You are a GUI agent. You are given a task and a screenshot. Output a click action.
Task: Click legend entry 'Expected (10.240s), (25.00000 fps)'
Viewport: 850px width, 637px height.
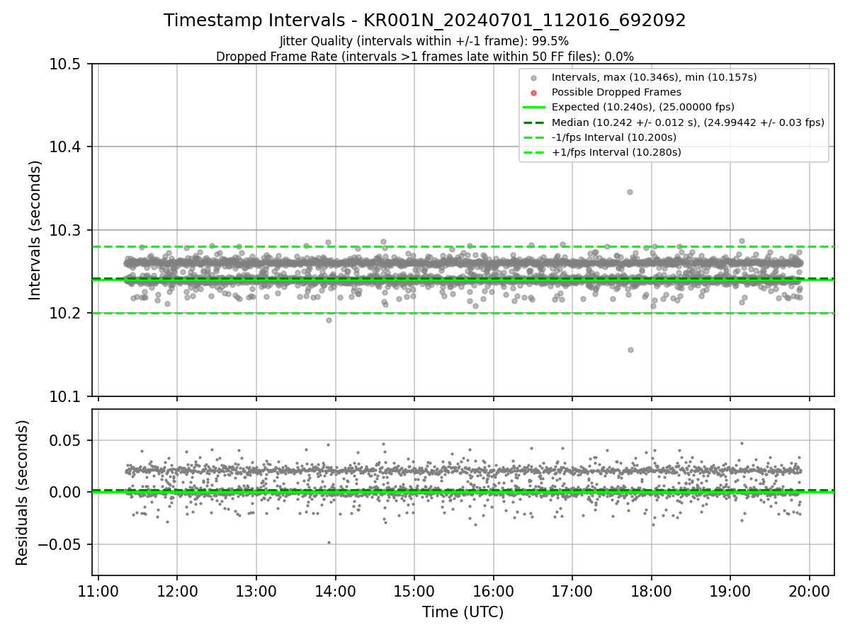[x=642, y=107]
